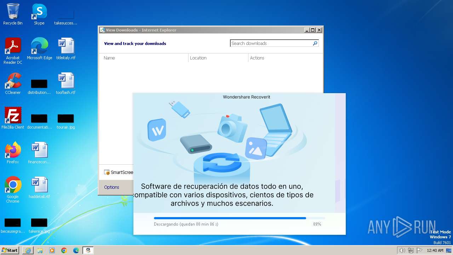Screen dimensions: 453x255
Task: Open the takesucces desktop shortcut
Action: 65,15
